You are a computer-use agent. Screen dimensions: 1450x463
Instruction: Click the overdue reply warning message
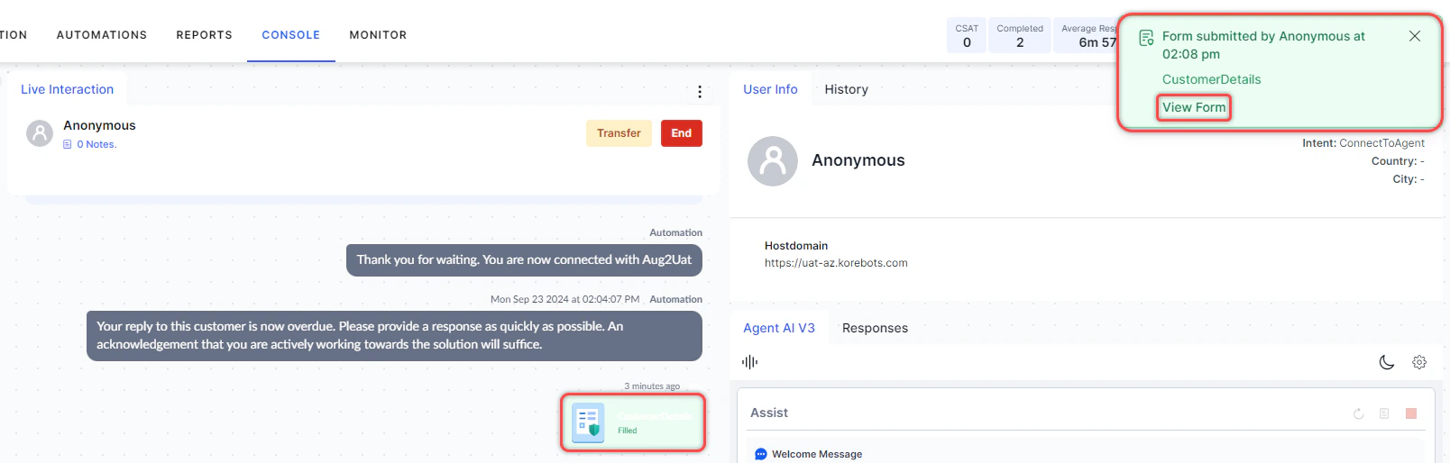click(x=394, y=335)
